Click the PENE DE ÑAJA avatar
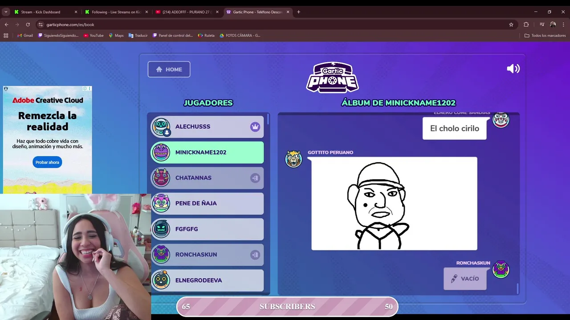Screen dimensions: 570x320 coord(161,203)
